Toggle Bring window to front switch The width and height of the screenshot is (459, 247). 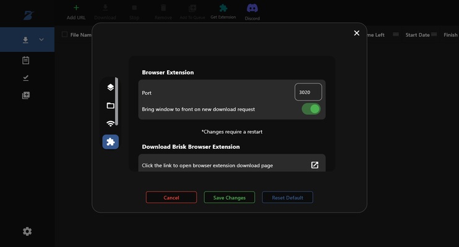pos(311,109)
